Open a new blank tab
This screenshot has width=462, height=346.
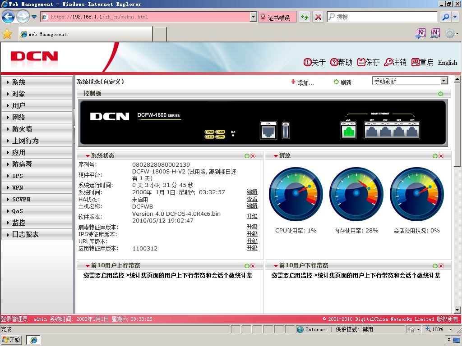point(160,34)
